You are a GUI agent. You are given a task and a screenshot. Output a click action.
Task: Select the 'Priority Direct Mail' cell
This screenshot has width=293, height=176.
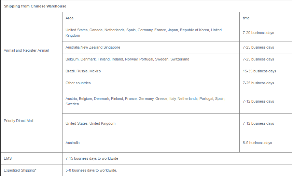click(x=31, y=121)
